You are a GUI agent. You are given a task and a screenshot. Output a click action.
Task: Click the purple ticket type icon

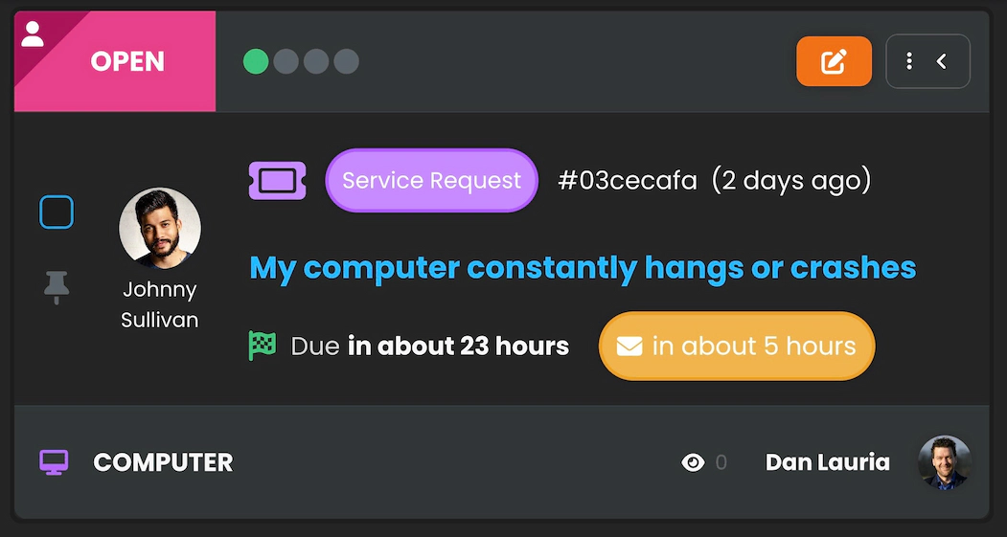[277, 180]
